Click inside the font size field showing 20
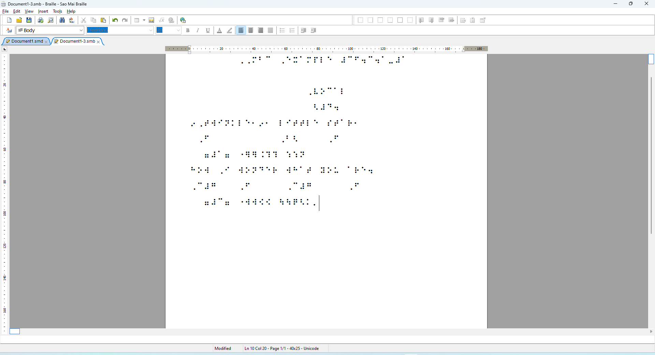Image resolution: width=655 pixels, height=355 pixels. pos(165,30)
